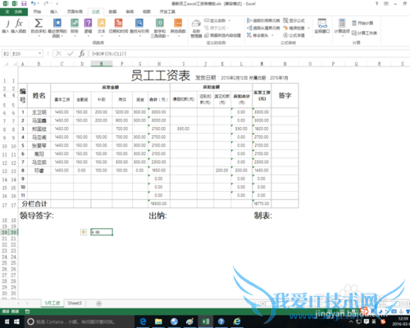Click the formula bar showing {=ROW(C6:C11)}

(248, 53)
